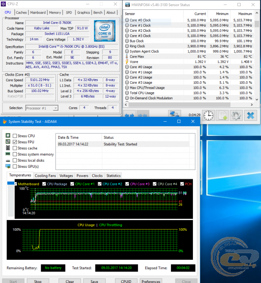Click the icon beside Ring Clock sensor
Image resolution: width=261 pixels, height=283 pixels.
[x=127, y=46]
